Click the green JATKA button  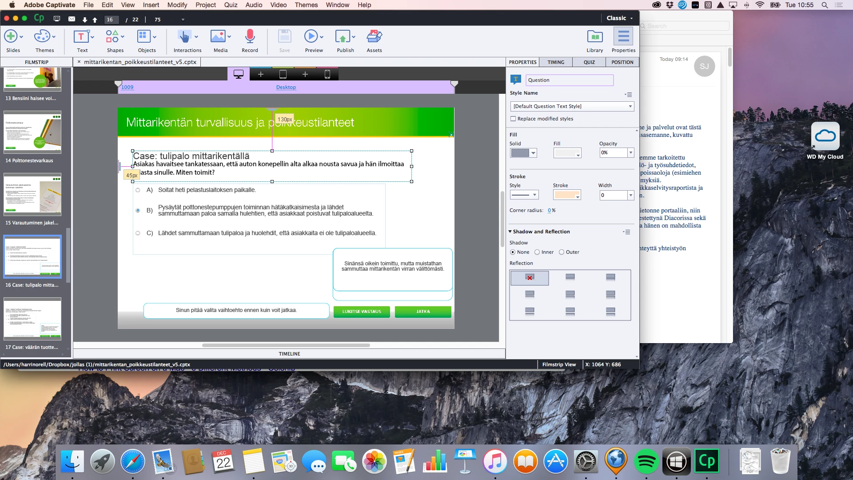click(423, 312)
